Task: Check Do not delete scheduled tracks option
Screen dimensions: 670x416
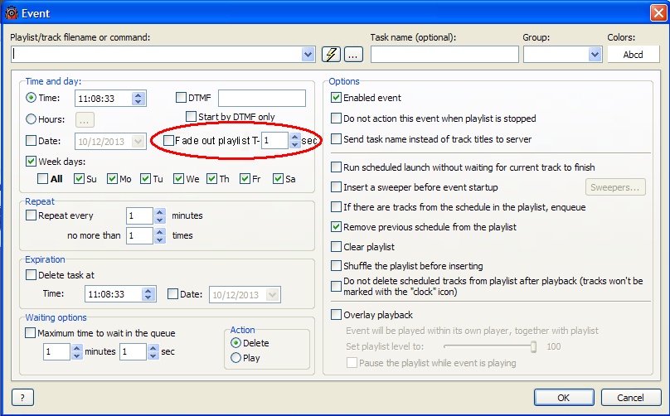Action: pyautogui.click(x=337, y=286)
